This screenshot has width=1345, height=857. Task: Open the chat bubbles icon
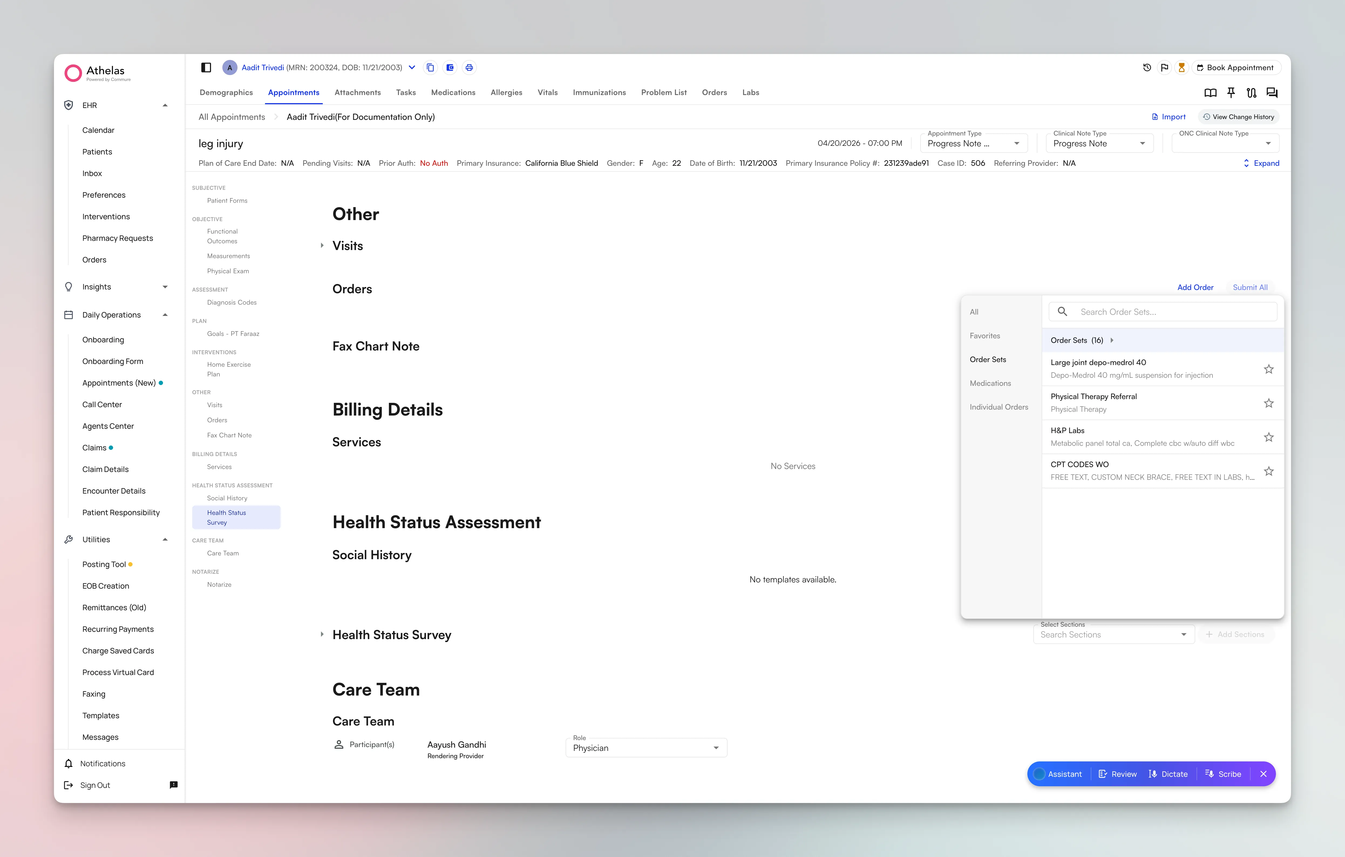tap(1272, 93)
